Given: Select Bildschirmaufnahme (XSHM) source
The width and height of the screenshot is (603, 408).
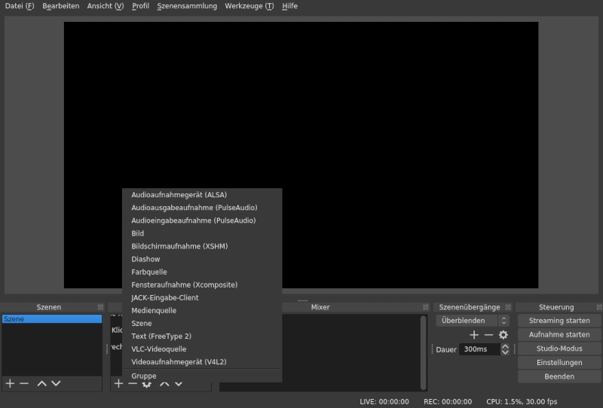Looking at the screenshot, I should pos(202,246).
